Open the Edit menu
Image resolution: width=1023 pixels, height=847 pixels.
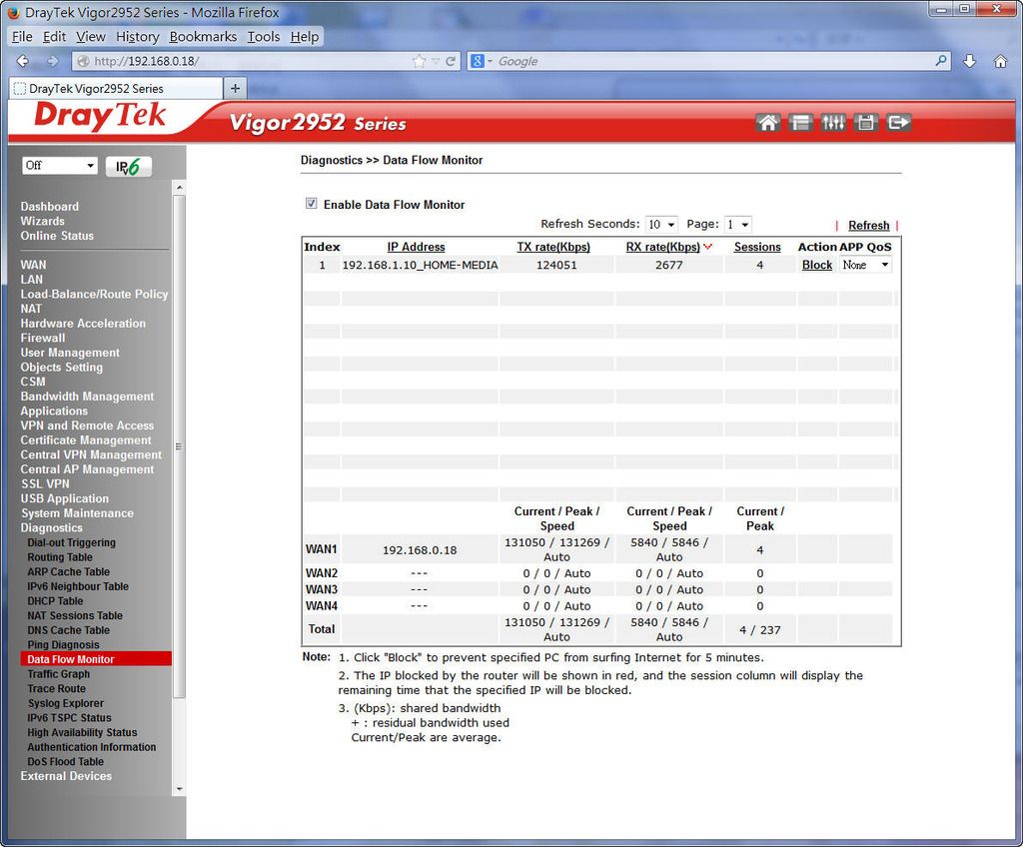click(x=54, y=37)
